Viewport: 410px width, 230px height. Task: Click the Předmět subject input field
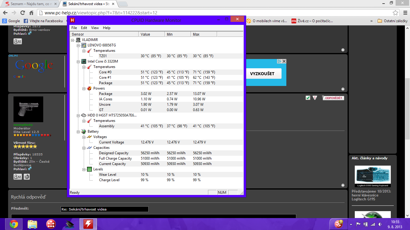tap(104, 209)
